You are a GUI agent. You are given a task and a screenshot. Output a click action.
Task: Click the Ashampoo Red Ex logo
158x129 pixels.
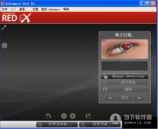coord(16,17)
